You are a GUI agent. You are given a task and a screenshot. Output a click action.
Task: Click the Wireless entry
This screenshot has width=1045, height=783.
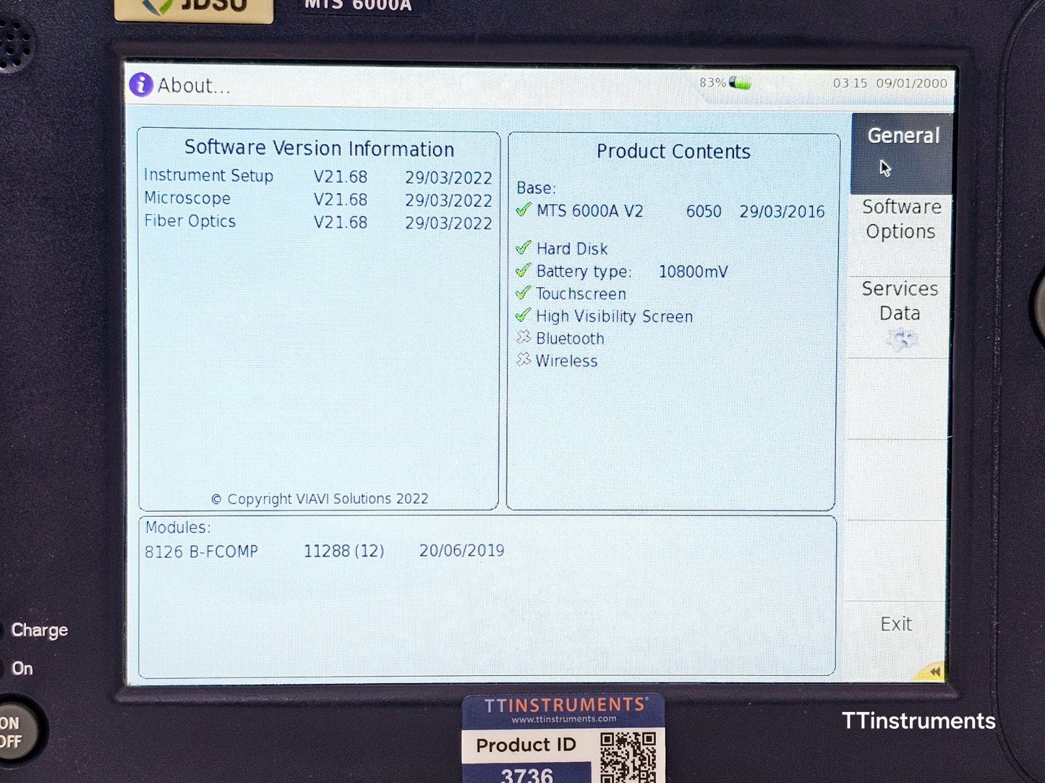[x=566, y=361]
